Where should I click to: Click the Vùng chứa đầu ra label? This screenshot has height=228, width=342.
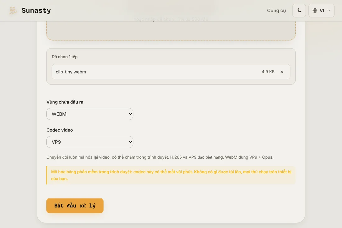[65, 102]
